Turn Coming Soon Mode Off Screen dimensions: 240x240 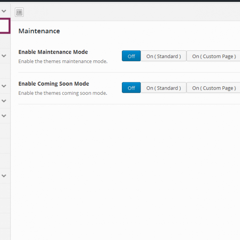(x=131, y=88)
